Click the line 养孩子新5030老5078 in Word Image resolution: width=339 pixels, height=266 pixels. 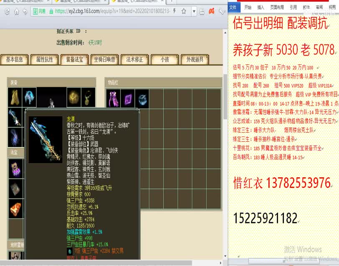coord(284,50)
